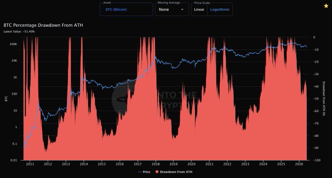Click the -50 drawdown axis label
This screenshot has height=178, width=332.
[x=316, y=99]
